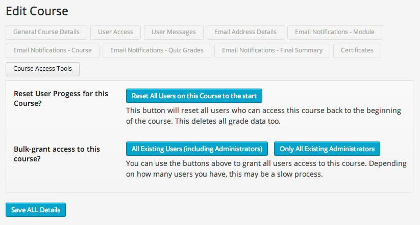Grant access to All Existing Users button
The width and height of the screenshot is (420, 225).
tap(197, 149)
